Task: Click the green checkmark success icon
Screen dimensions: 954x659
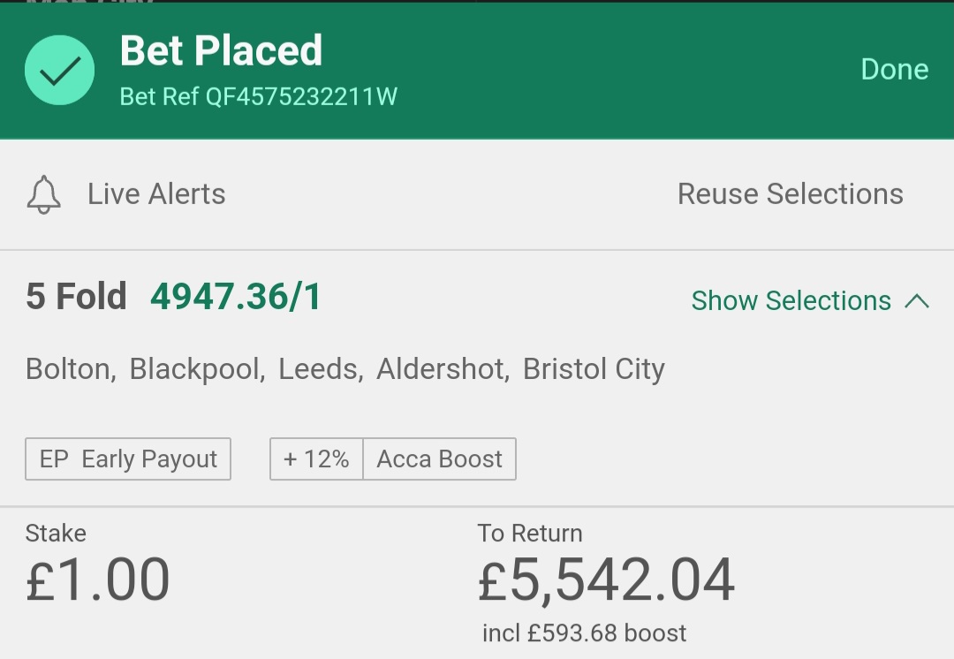Action: 60,70
